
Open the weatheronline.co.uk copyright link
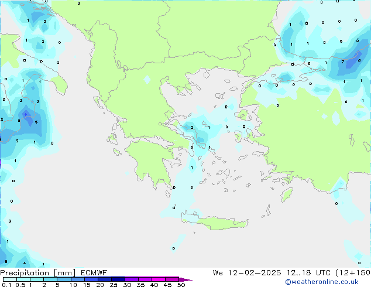(321, 282)
